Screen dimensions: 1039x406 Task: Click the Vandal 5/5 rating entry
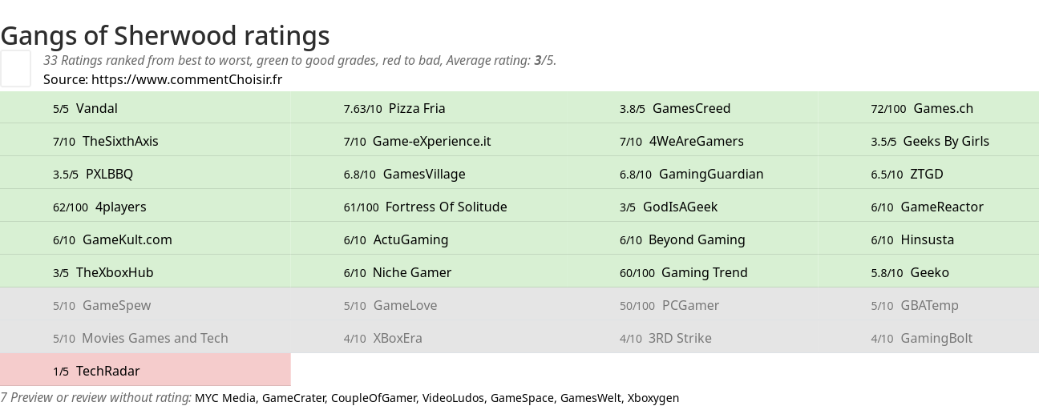click(145, 108)
